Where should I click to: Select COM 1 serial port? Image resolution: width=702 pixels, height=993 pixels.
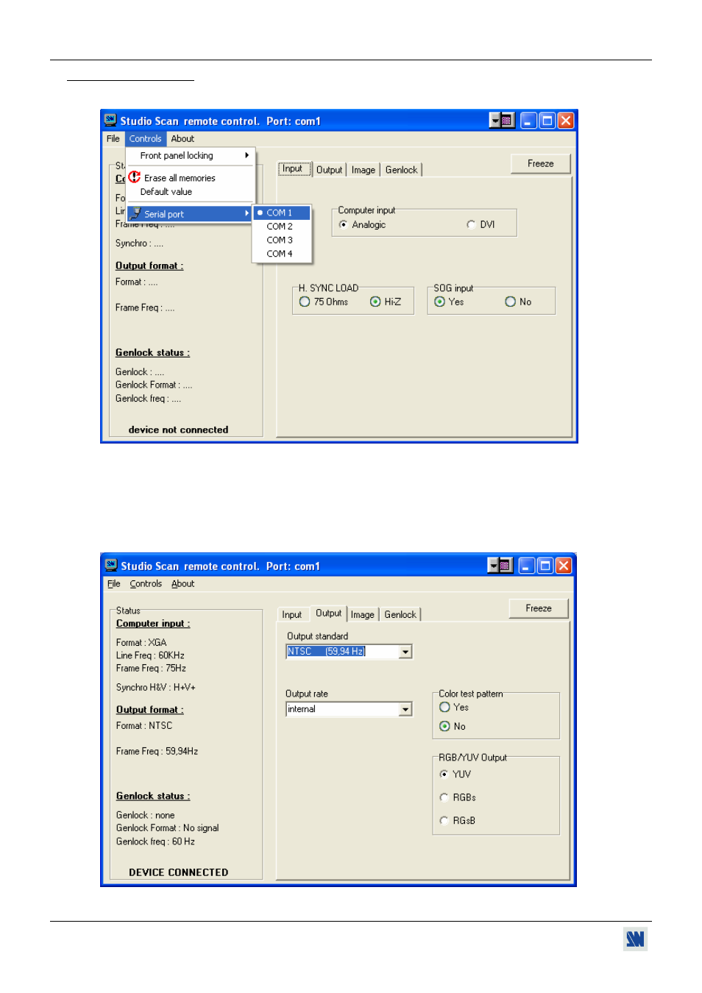coord(283,213)
